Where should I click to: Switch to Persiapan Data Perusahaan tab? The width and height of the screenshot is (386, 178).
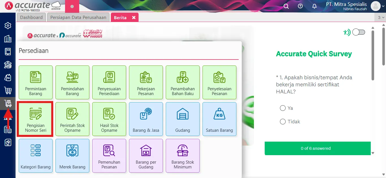point(78,17)
